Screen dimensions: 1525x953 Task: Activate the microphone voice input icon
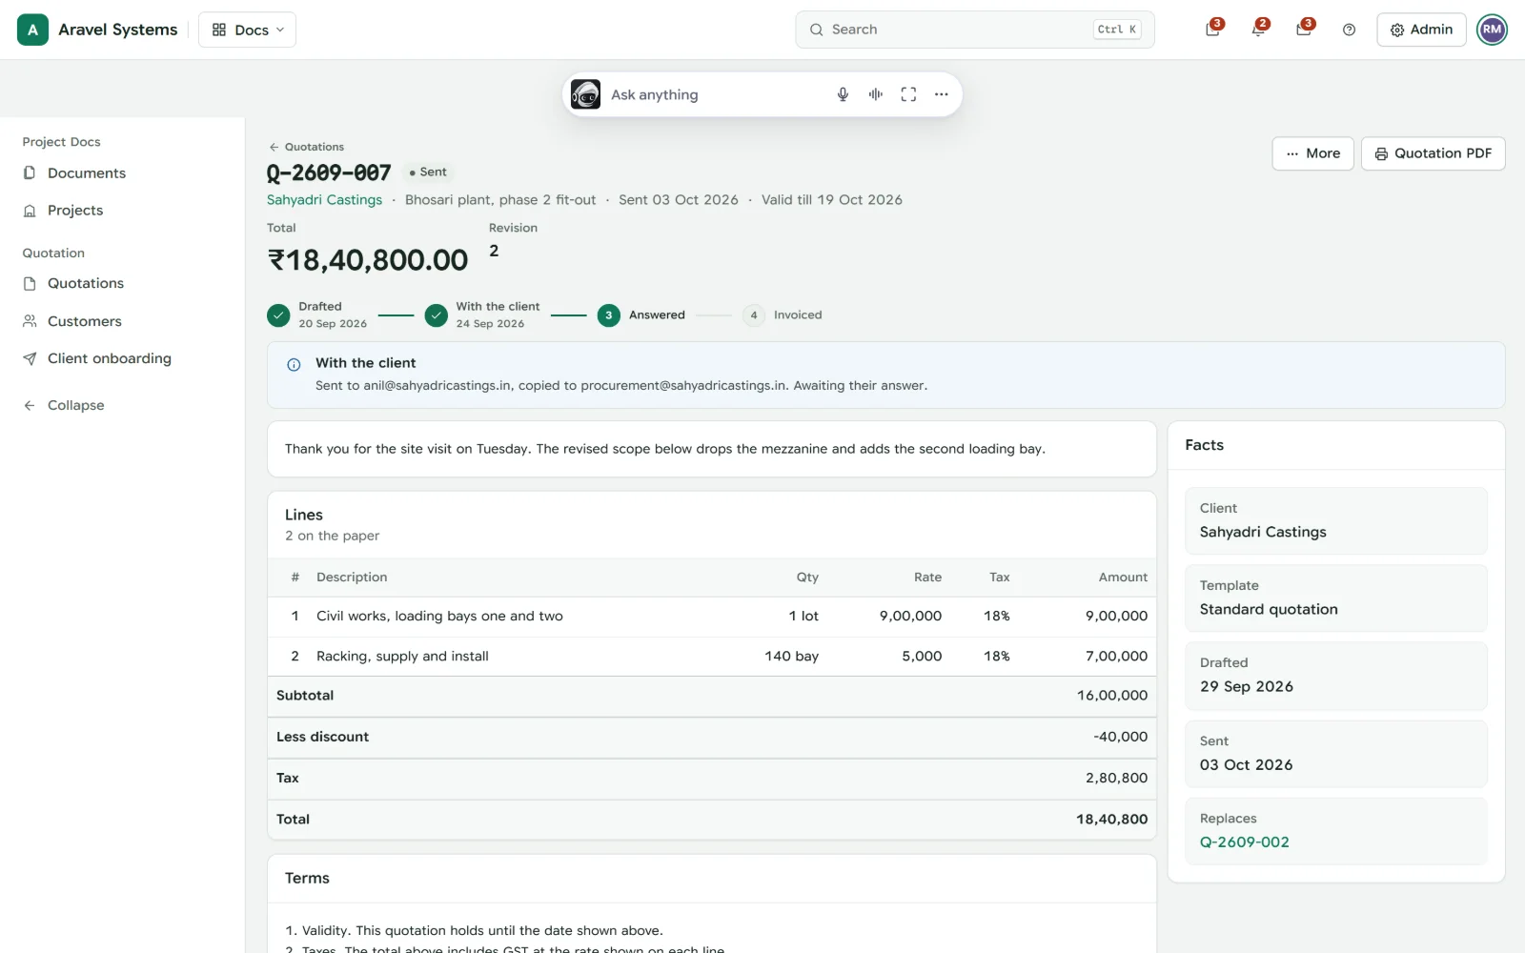[843, 94]
